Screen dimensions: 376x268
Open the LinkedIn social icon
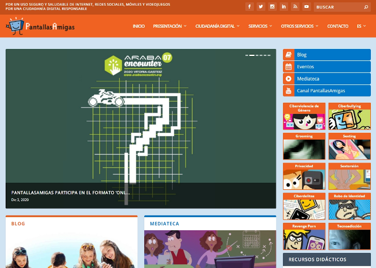coord(284,7)
